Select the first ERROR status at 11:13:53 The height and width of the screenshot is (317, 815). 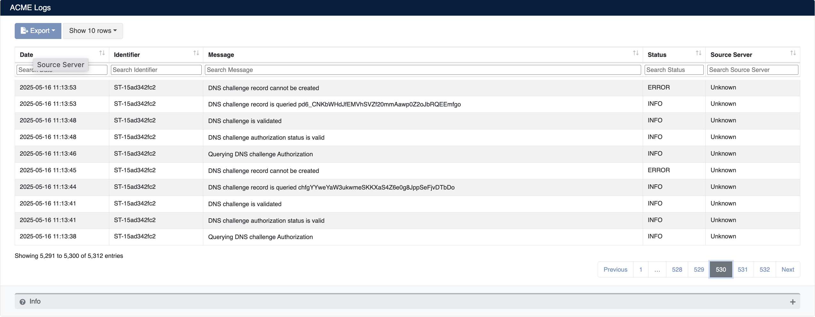pyautogui.click(x=658, y=87)
